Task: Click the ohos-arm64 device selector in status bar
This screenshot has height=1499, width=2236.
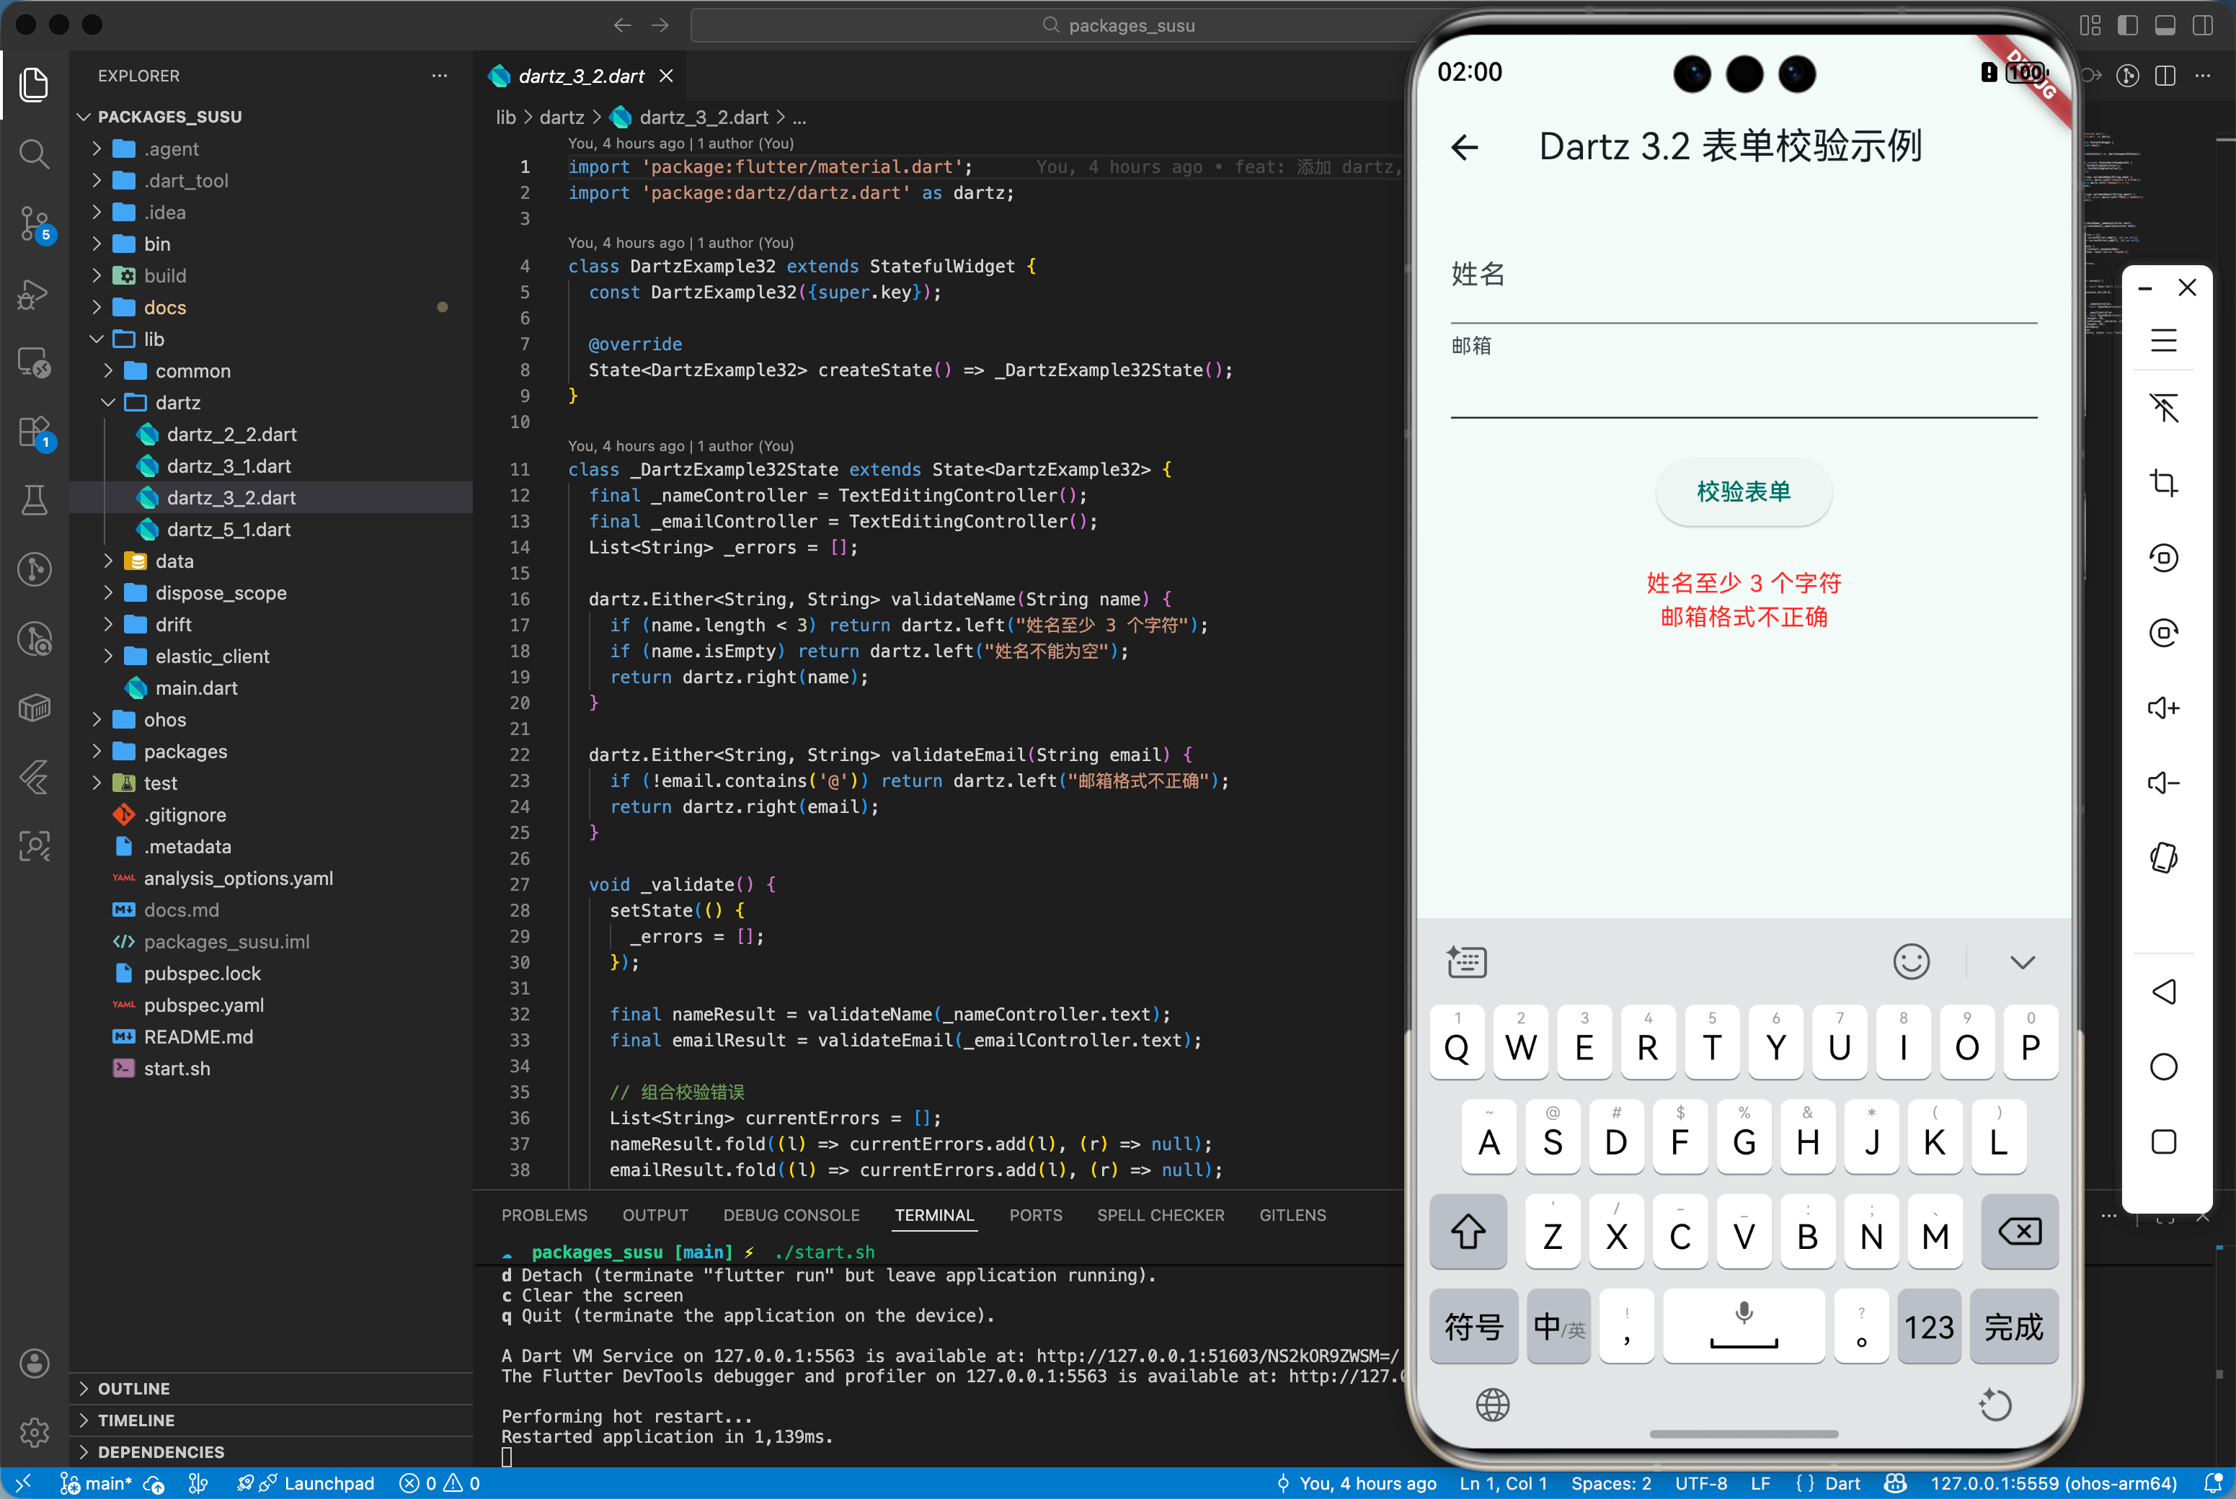Action: (x=2054, y=1482)
